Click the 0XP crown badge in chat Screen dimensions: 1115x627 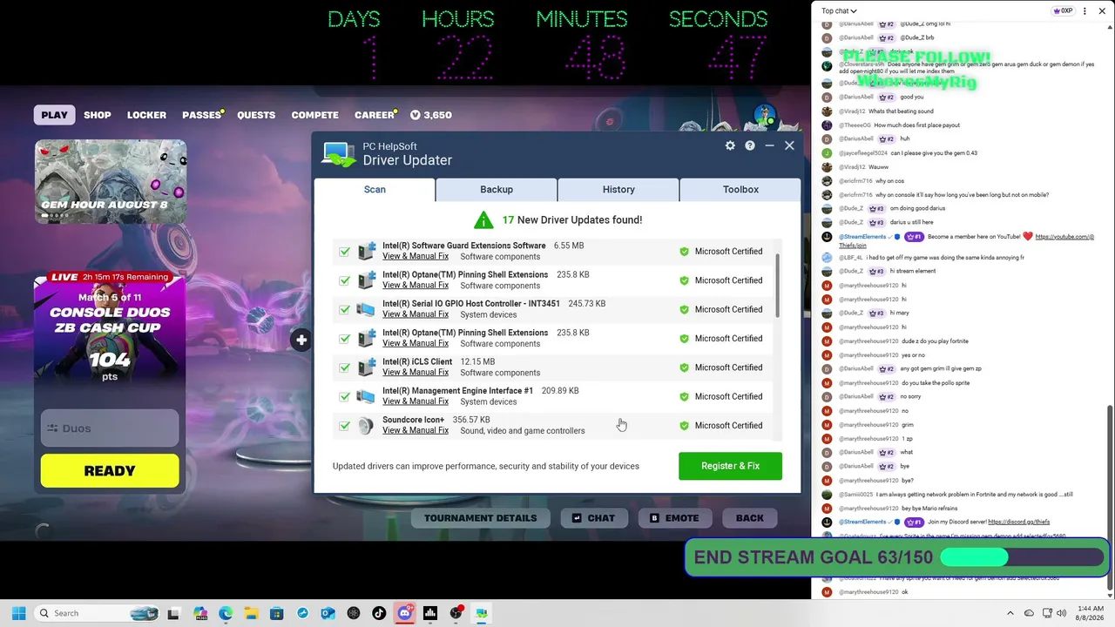[x=1063, y=11]
